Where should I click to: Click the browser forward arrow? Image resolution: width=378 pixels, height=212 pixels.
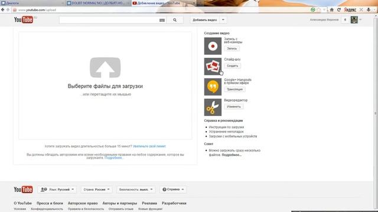[8, 9]
